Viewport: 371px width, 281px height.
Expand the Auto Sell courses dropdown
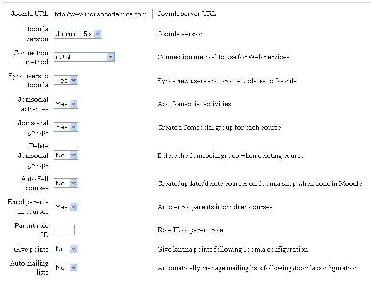pyautogui.click(x=66, y=183)
